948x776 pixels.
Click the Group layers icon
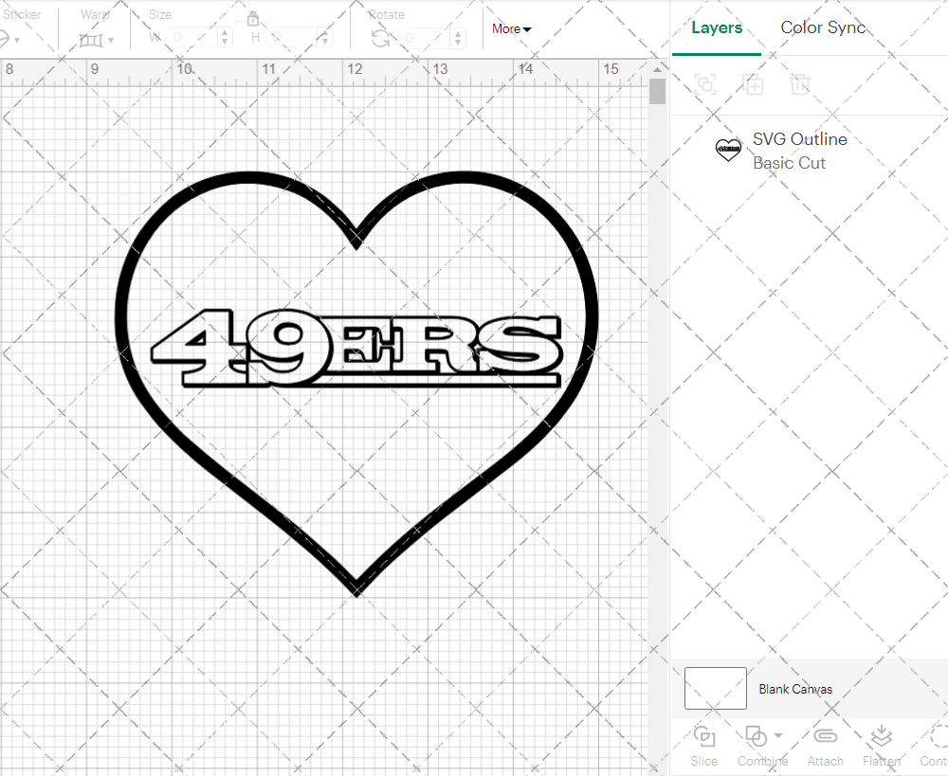[705, 84]
